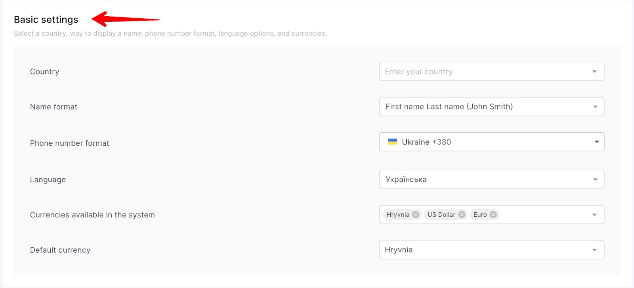This screenshot has height=288, width=634.
Task: Click the Basic settings heading
Action: (46, 20)
